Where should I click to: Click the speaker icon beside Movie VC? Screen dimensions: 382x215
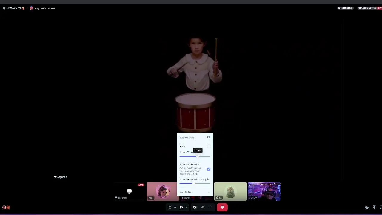pos(4,8)
